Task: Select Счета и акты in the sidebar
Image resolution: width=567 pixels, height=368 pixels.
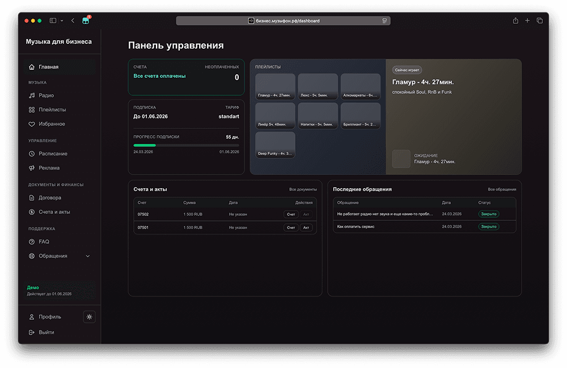Action: coord(54,212)
